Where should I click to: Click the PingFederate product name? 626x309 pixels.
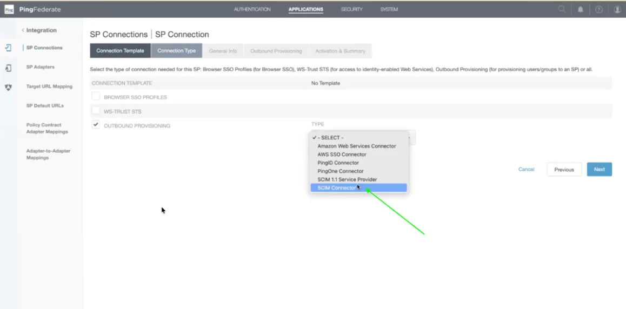[x=40, y=9]
